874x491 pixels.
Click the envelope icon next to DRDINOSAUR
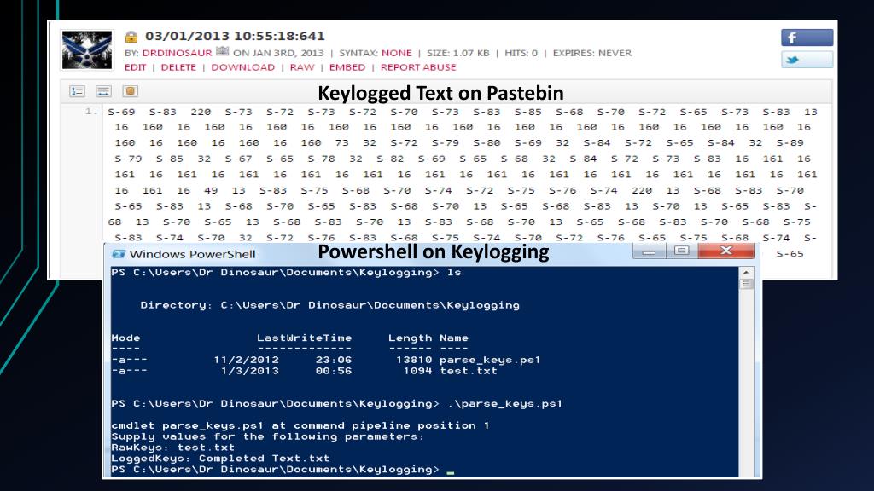click(x=223, y=52)
